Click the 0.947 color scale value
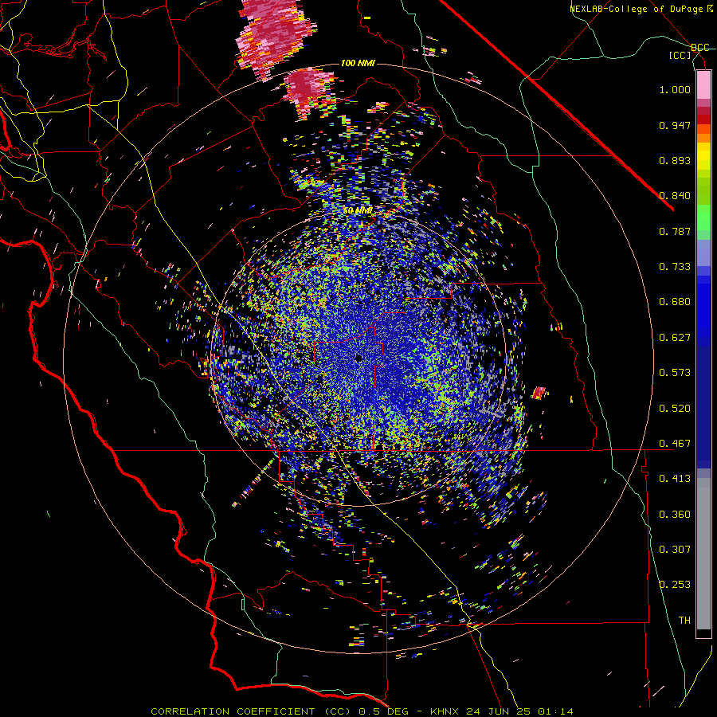This screenshot has height=717, width=717. (x=675, y=125)
